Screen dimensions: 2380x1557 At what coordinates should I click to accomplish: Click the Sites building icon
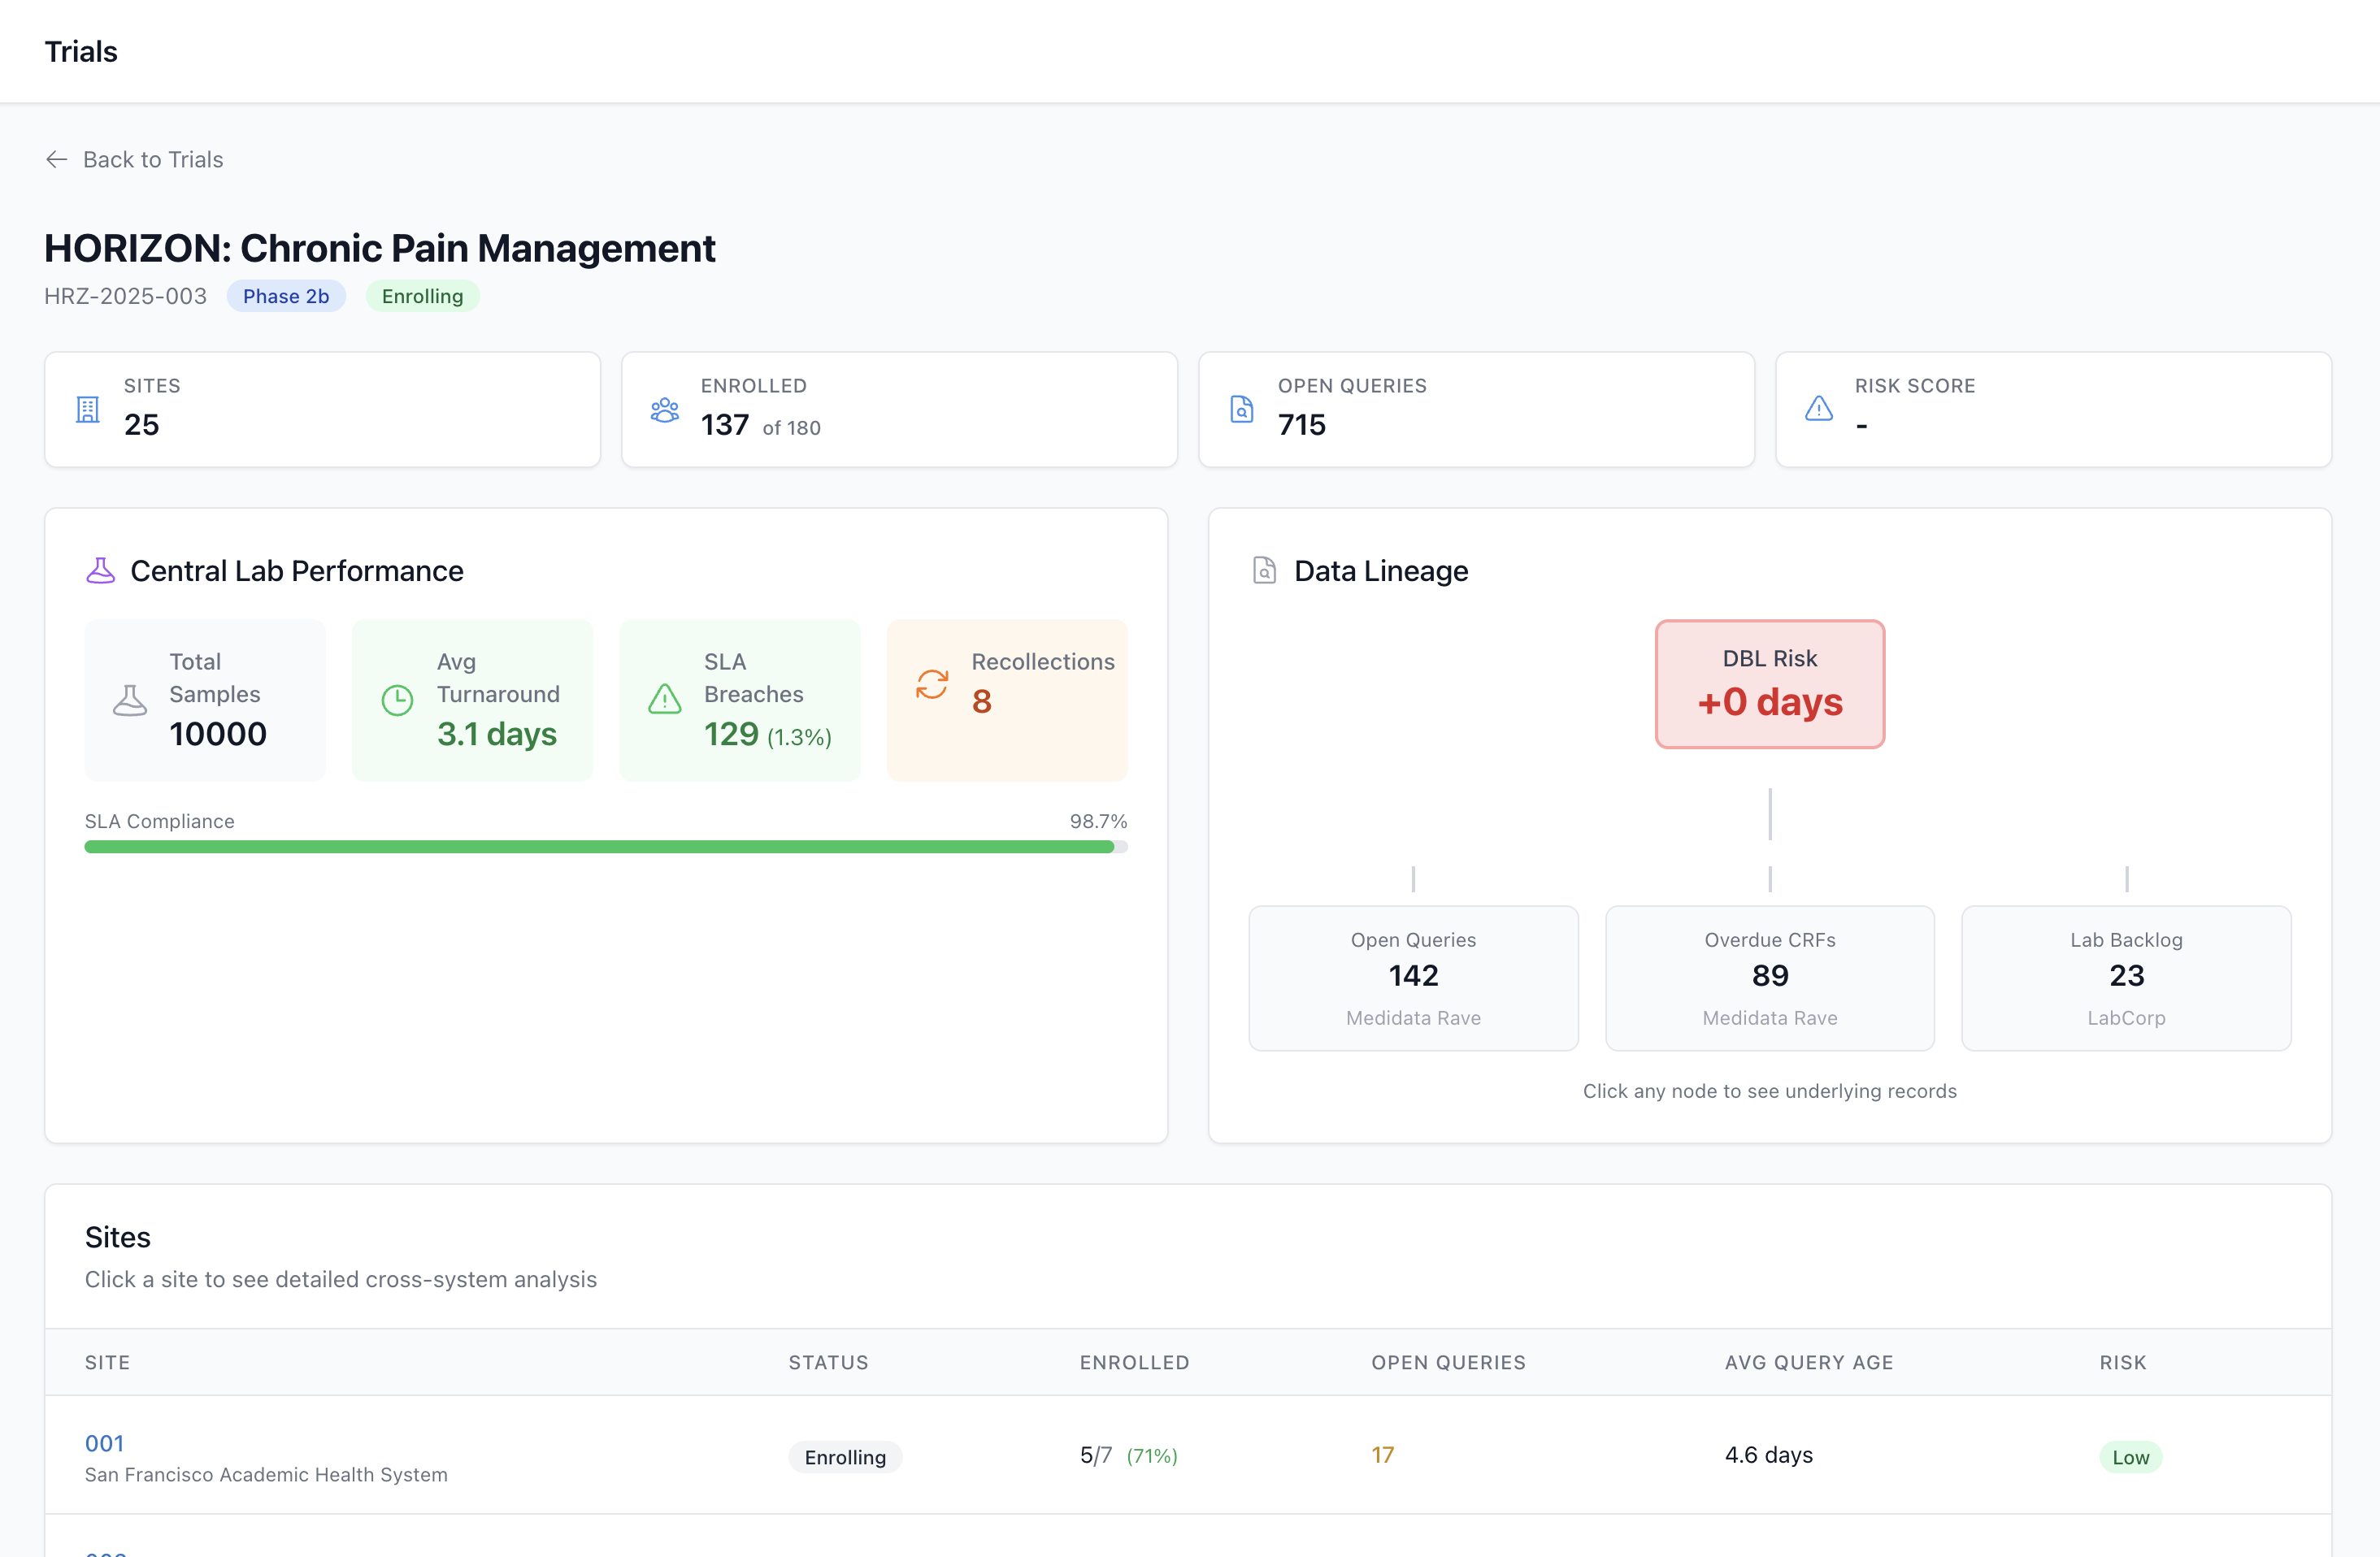click(x=88, y=409)
